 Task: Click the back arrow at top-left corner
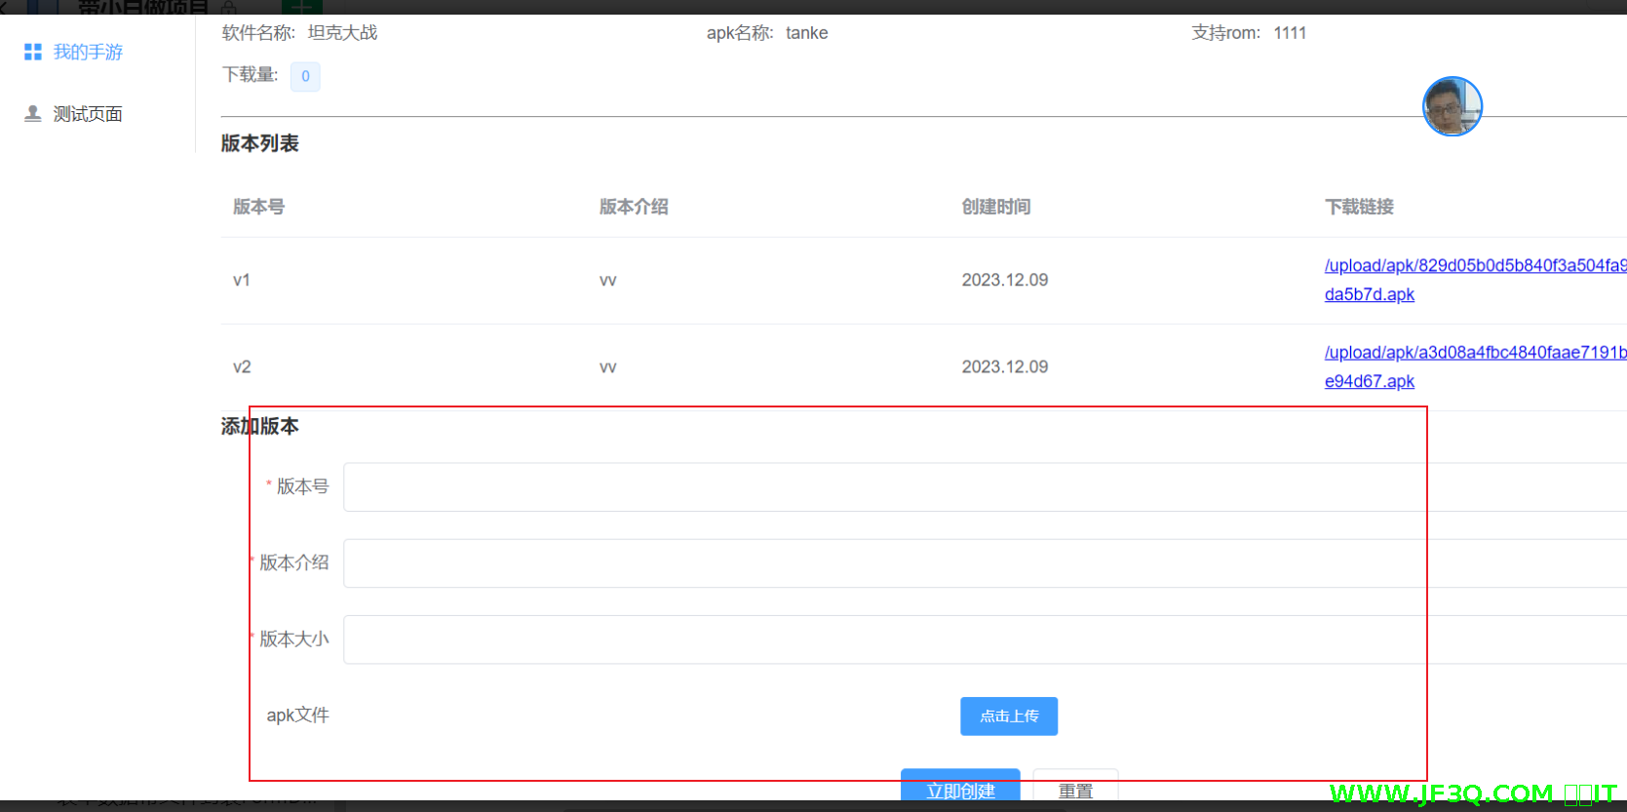point(4,7)
